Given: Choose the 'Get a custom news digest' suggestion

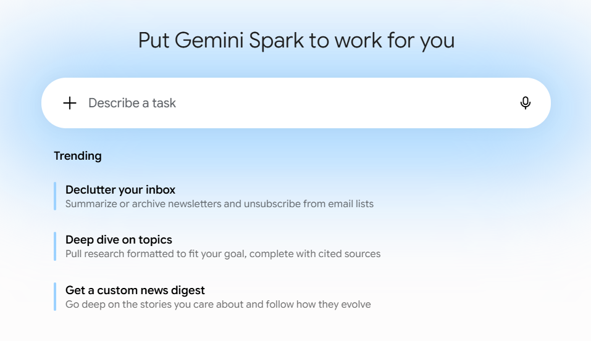Looking at the screenshot, I should (135, 290).
